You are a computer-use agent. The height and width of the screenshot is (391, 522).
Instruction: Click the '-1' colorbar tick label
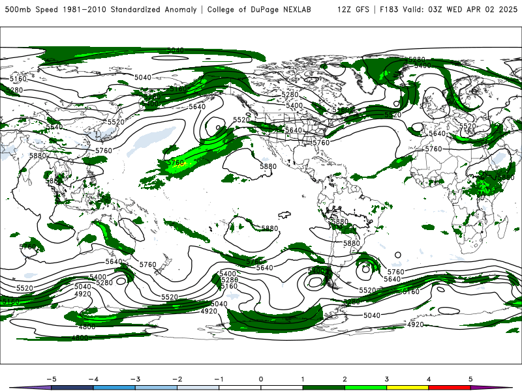point(219,379)
